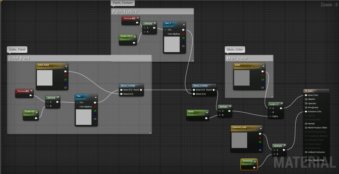Click the Emisivie_color preview swatch

tap(239, 140)
